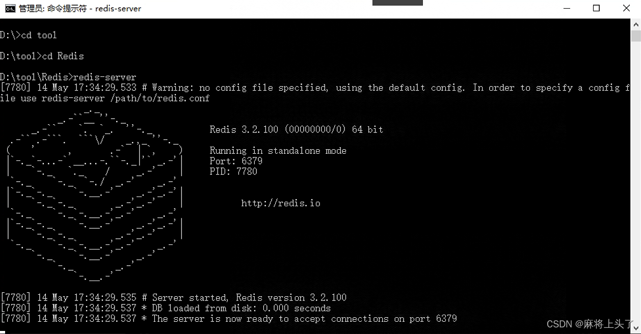Image resolution: width=641 pixels, height=334 pixels.
Task: Click the 'ready to accept connections' log line
Action: [229, 319]
